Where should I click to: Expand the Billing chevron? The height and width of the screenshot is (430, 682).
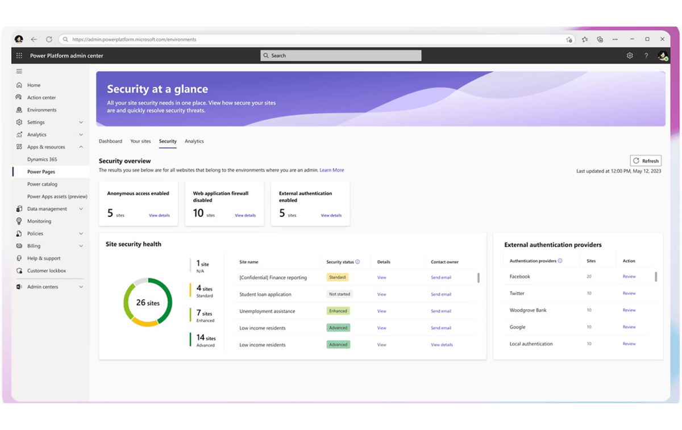pyautogui.click(x=81, y=246)
